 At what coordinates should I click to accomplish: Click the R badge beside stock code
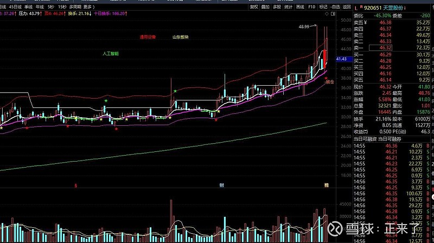pyautogui.click(x=361, y=7)
